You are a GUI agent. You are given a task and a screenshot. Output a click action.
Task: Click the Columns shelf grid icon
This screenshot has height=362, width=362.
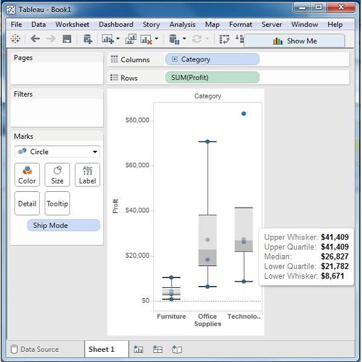pos(114,59)
